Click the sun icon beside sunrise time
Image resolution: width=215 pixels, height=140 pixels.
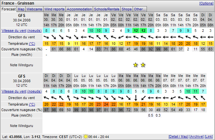[x=85, y=137]
